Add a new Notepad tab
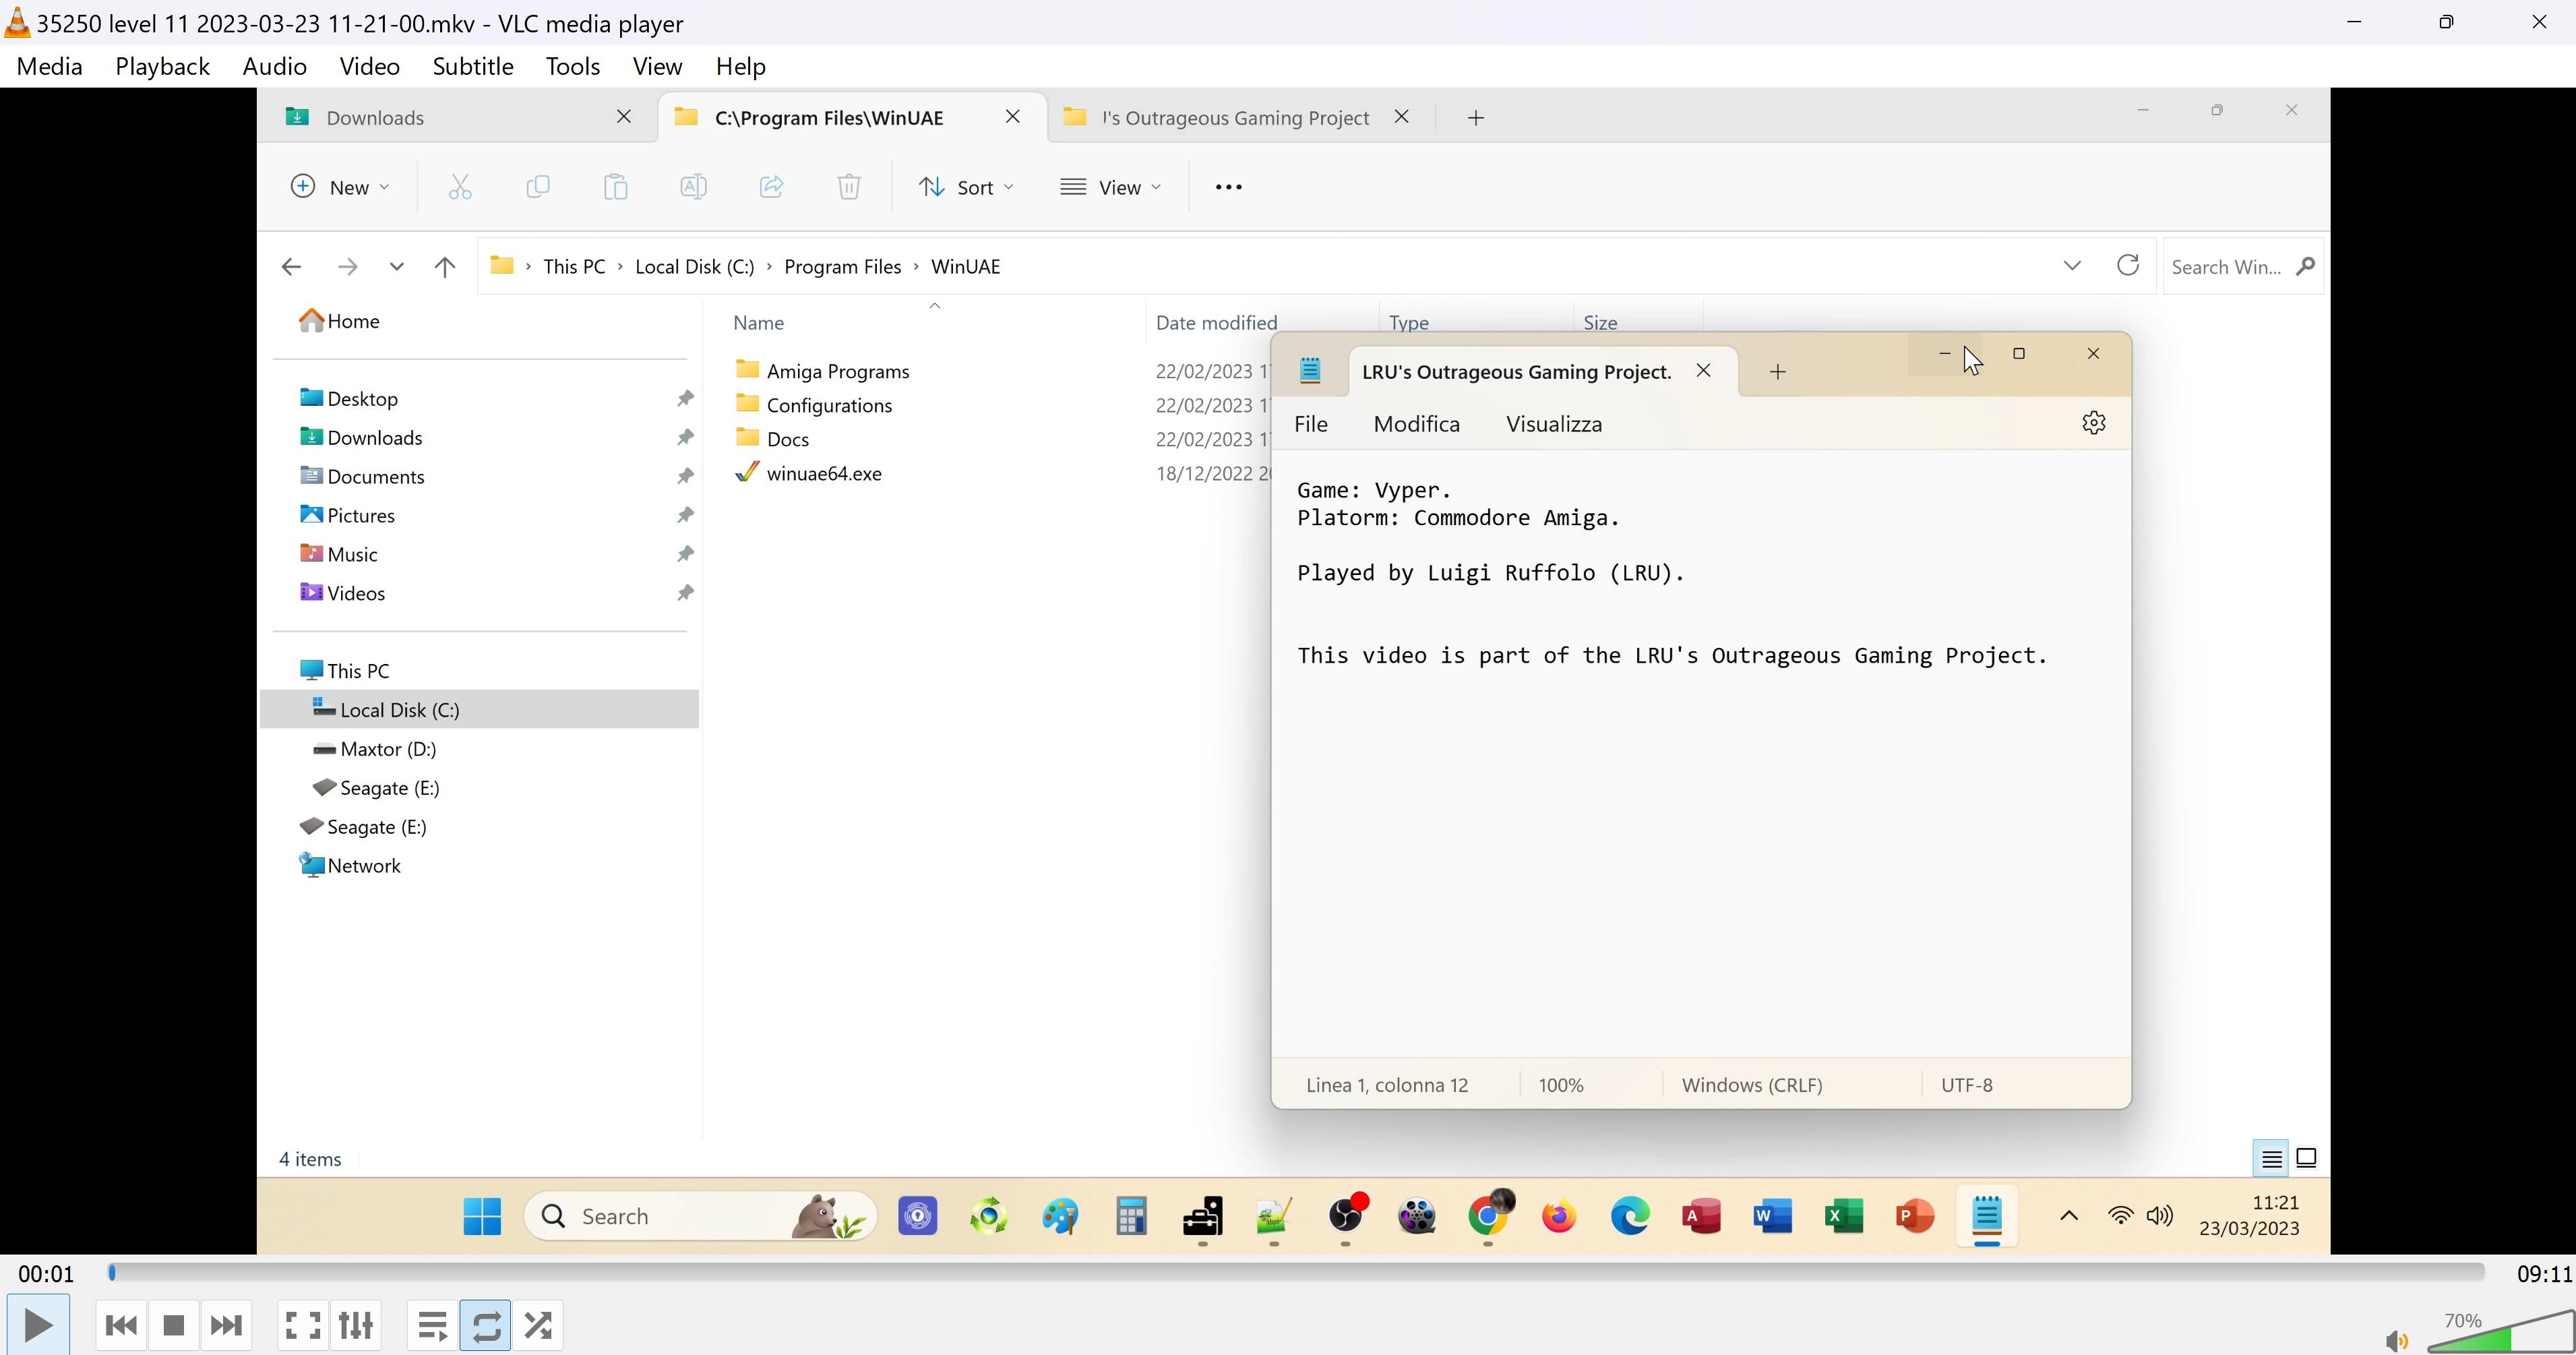2576x1355 pixels. coord(1778,372)
